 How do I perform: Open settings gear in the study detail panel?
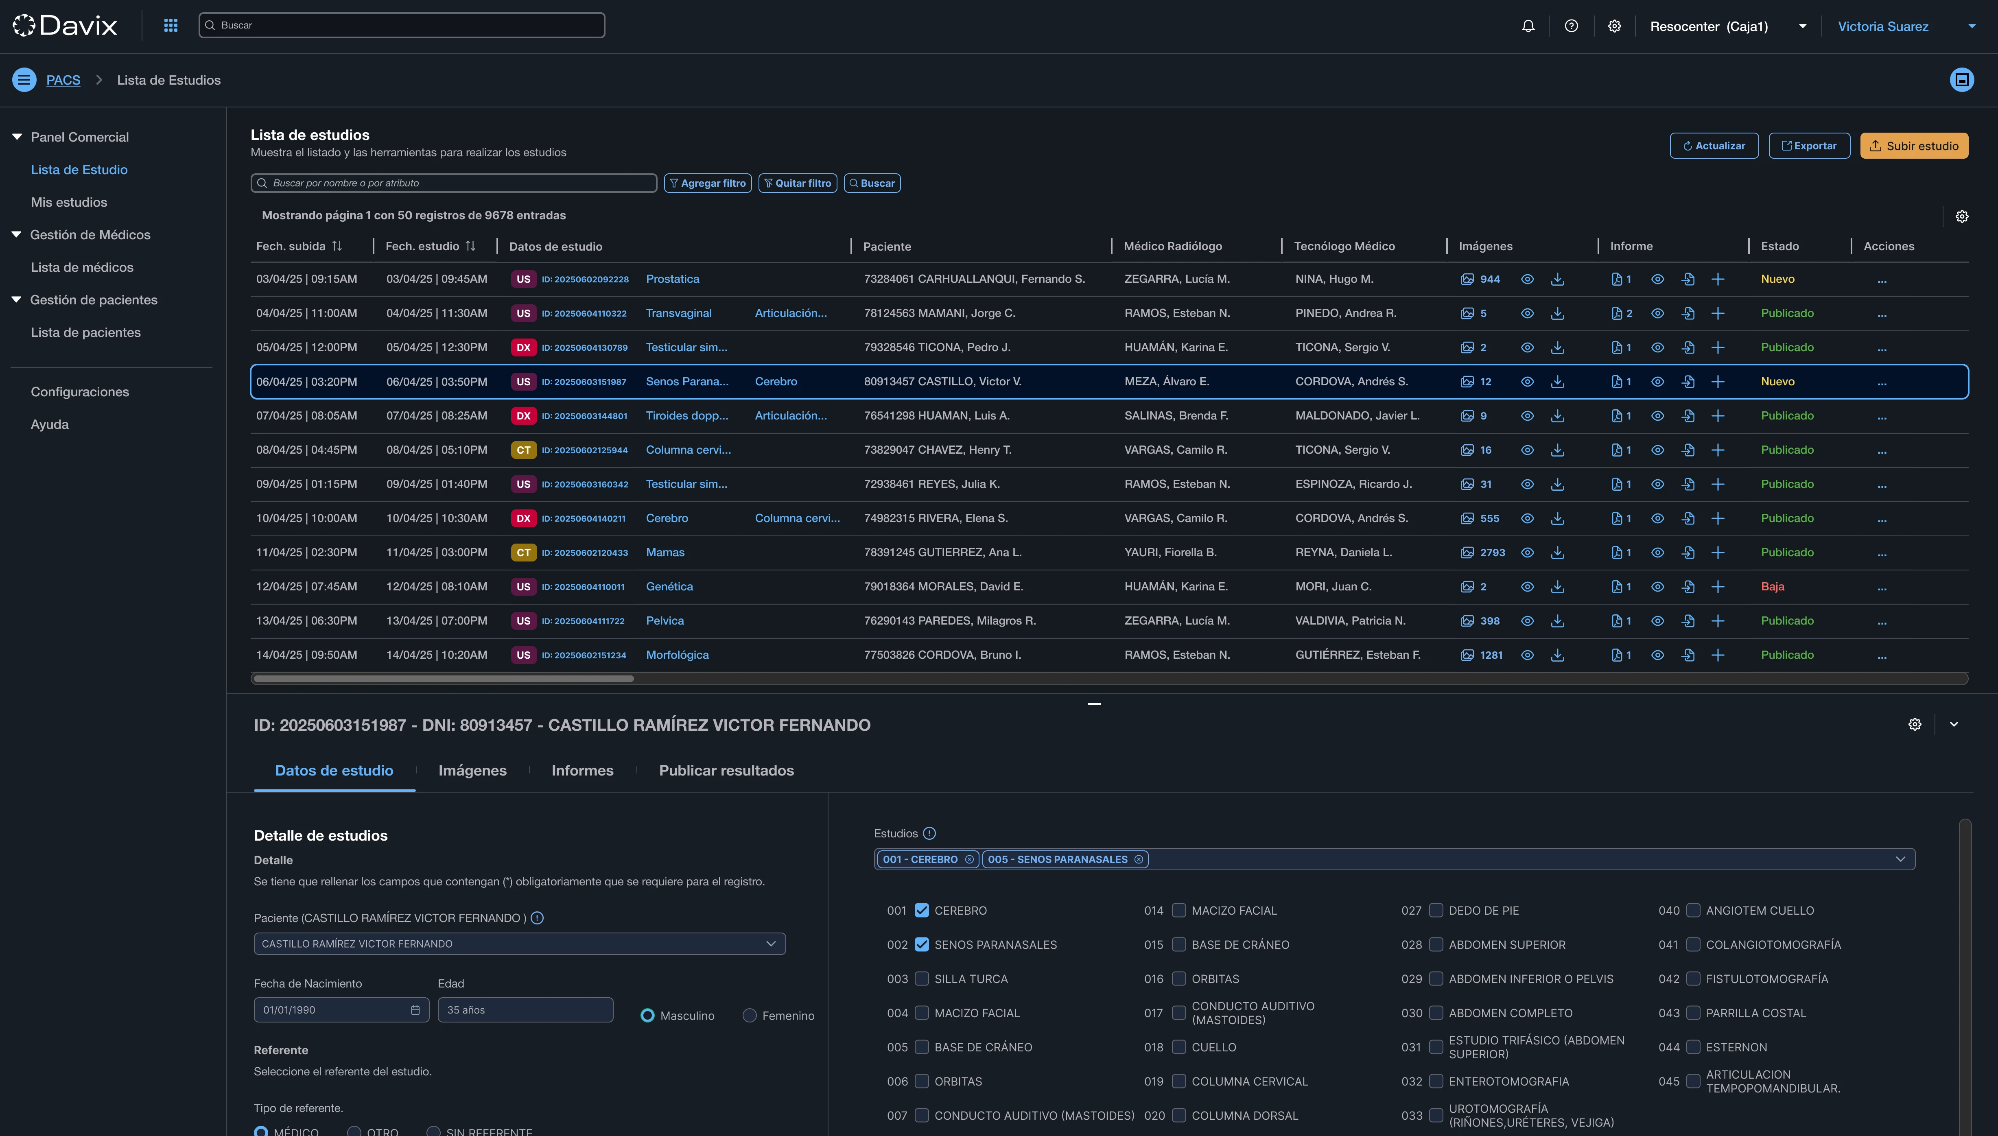pos(1915,724)
